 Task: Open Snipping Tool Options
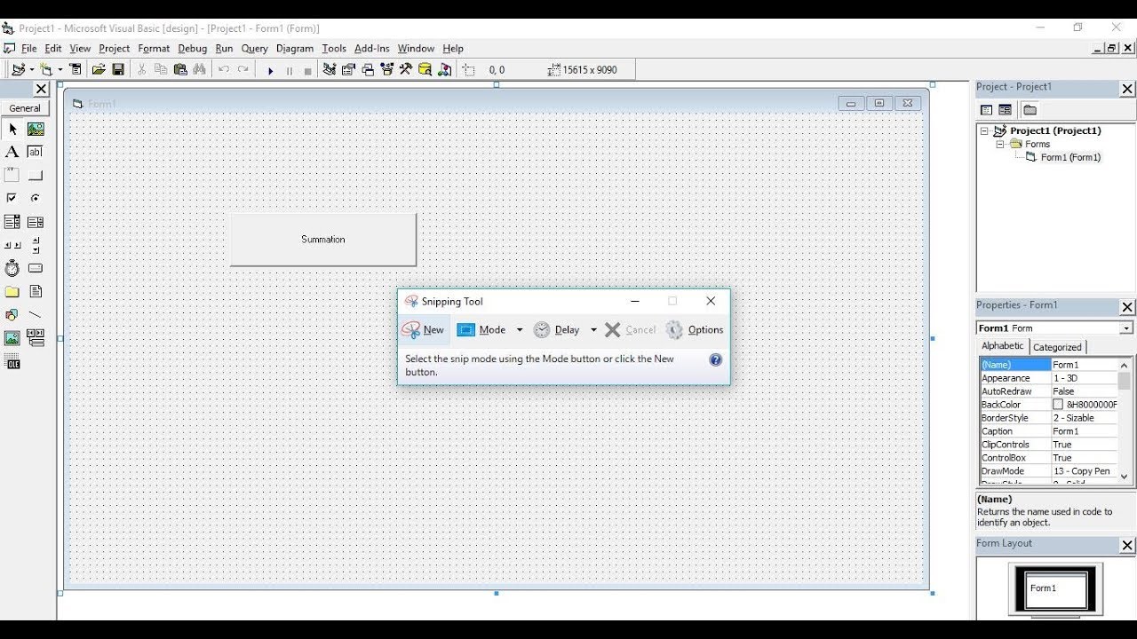pos(696,330)
